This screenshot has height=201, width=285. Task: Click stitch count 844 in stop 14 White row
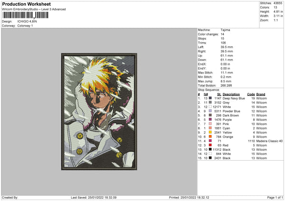(x=218, y=154)
